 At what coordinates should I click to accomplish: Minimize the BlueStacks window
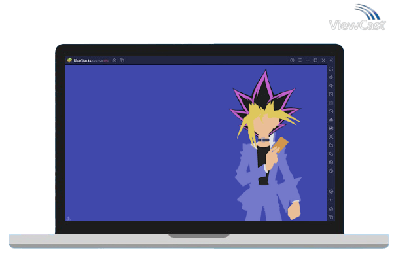tap(308, 60)
